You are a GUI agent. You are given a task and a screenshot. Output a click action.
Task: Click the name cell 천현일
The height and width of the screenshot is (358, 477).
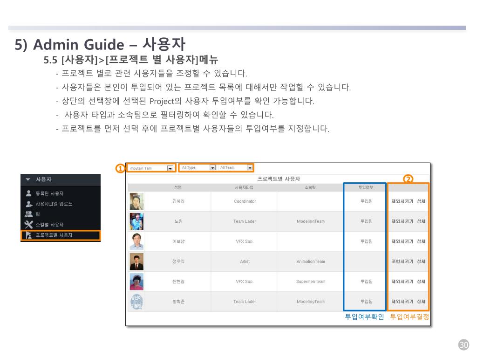[178, 282]
